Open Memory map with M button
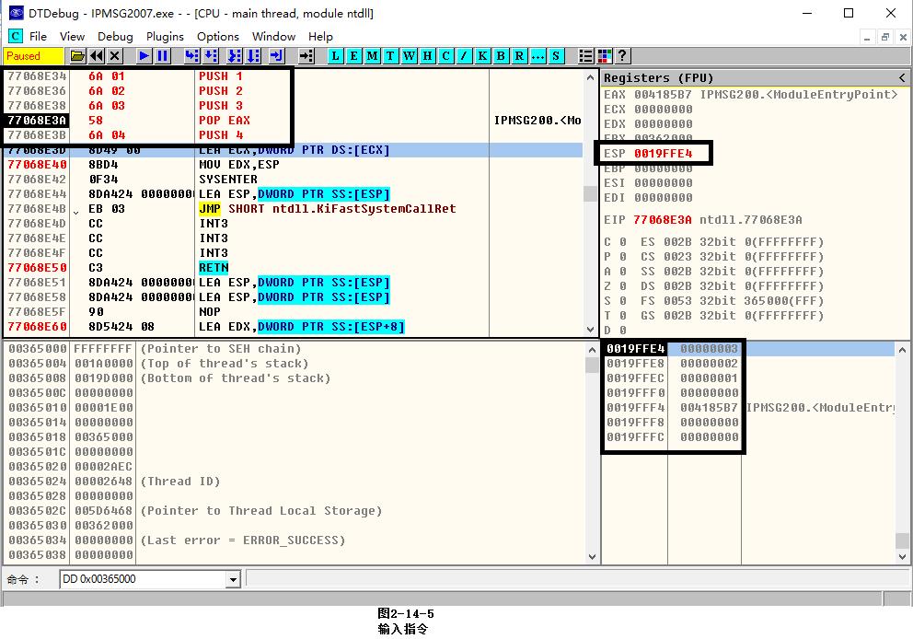Image resolution: width=913 pixels, height=639 pixels. tap(372, 56)
